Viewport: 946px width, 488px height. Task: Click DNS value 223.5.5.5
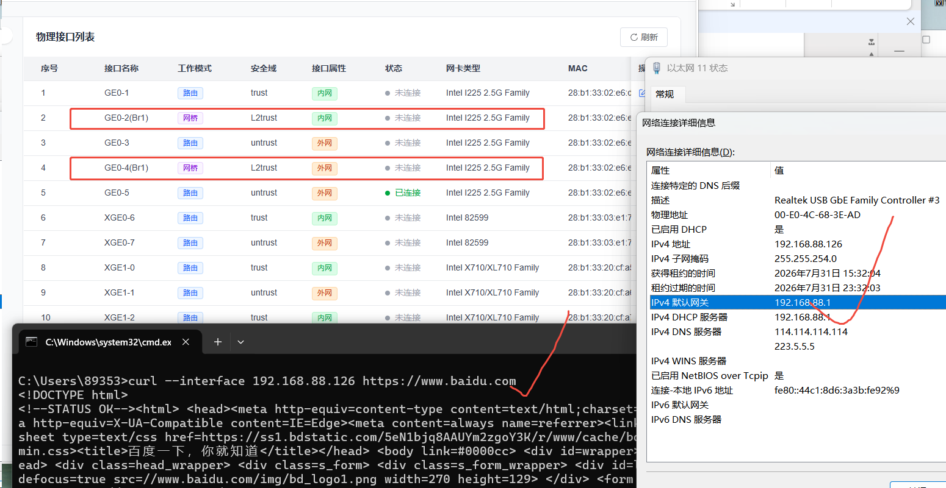coord(795,347)
